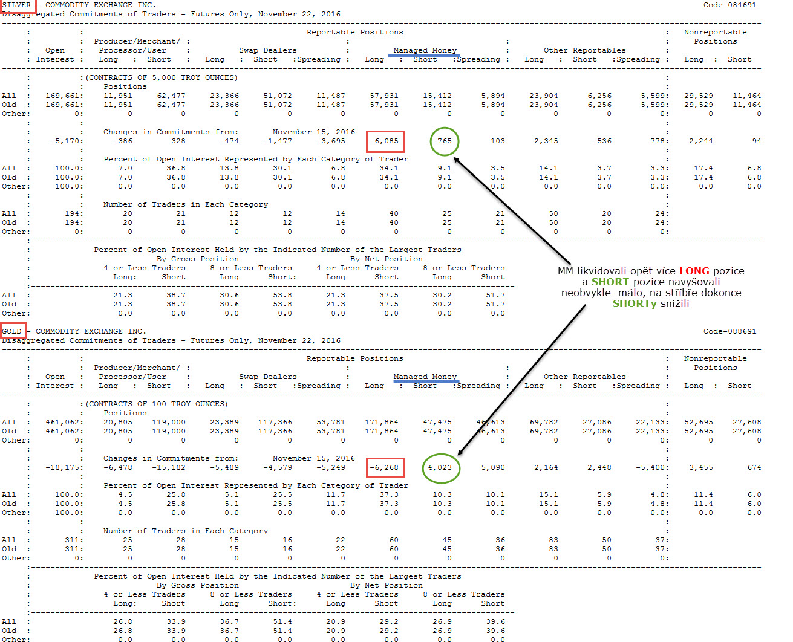Click 'Number of Traders in Each Category' in silver
Image resolution: width=793 pixels, height=642 pixels.
[x=185, y=204]
